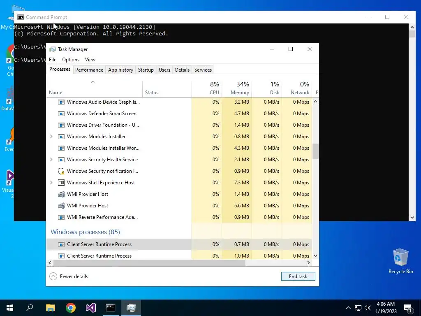Click the network tray icon
Image resolution: width=421 pixels, height=316 pixels.
[358, 308]
